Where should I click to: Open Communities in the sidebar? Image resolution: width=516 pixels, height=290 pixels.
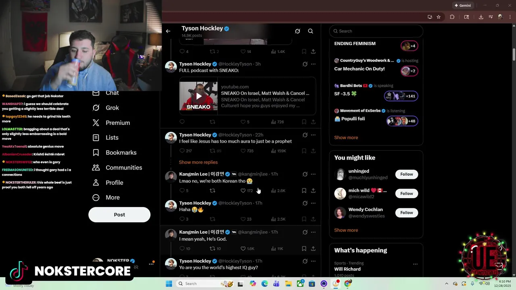point(117,168)
